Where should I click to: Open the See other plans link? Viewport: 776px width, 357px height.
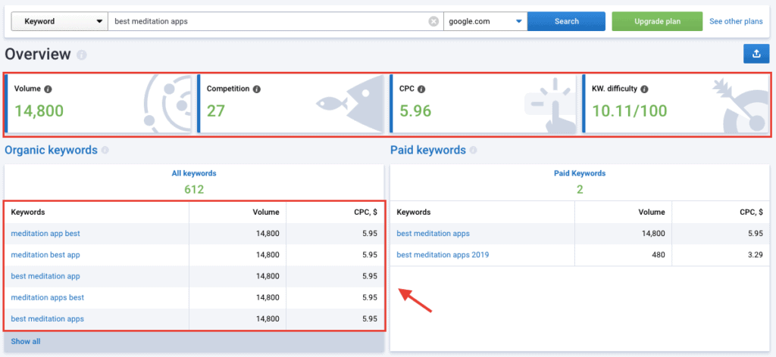[736, 22]
